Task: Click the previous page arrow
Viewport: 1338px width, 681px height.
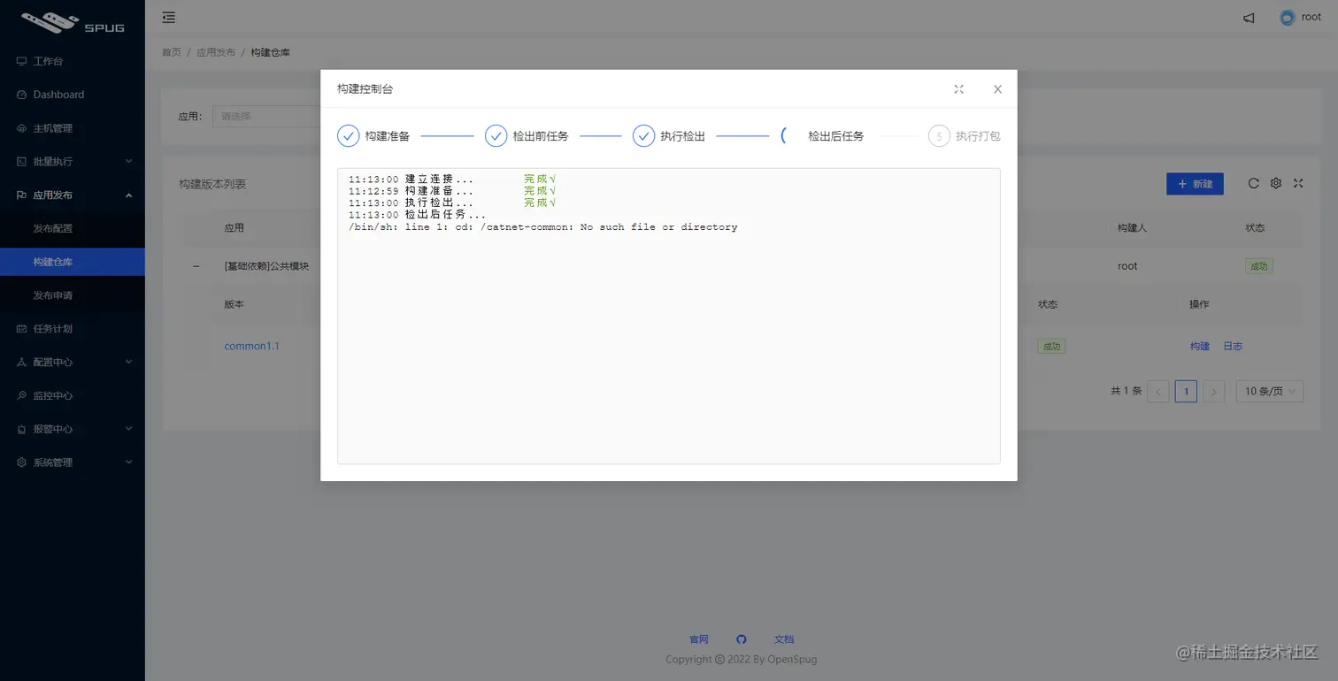Action: click(x=1158, y=391)
